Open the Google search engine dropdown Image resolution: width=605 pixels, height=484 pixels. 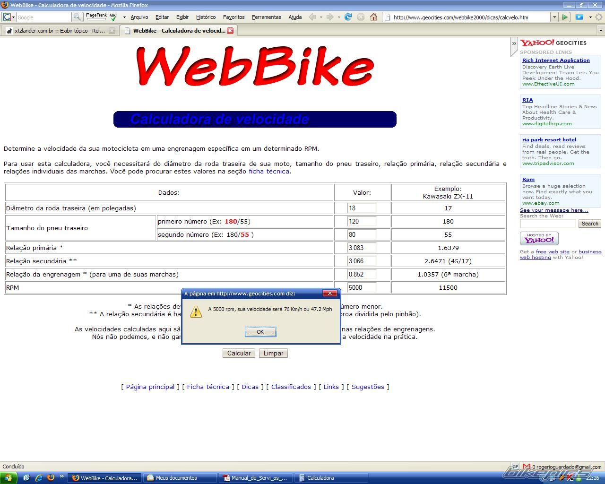[x=9, y=17]
